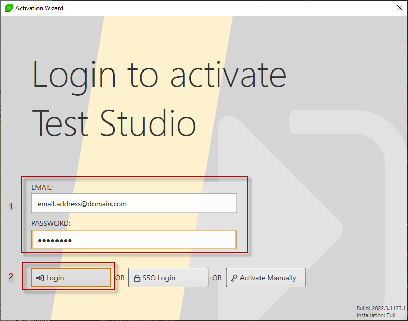Image resolution: width=408 pixels, height=321 pixels.
Task: Click the Login button
Action: click(x=71, y=277)
